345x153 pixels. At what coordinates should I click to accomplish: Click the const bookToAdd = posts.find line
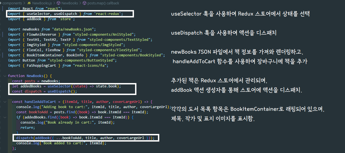click(82, 112)
